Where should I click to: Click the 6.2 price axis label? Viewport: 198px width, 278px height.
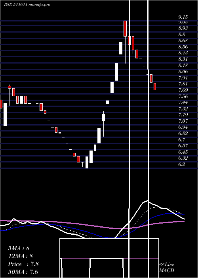tap(182, 164)
